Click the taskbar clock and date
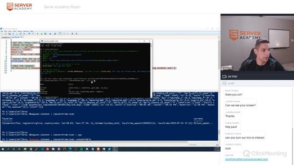The width and height of the screenshot is (294, 165). [x=217, y=149]
